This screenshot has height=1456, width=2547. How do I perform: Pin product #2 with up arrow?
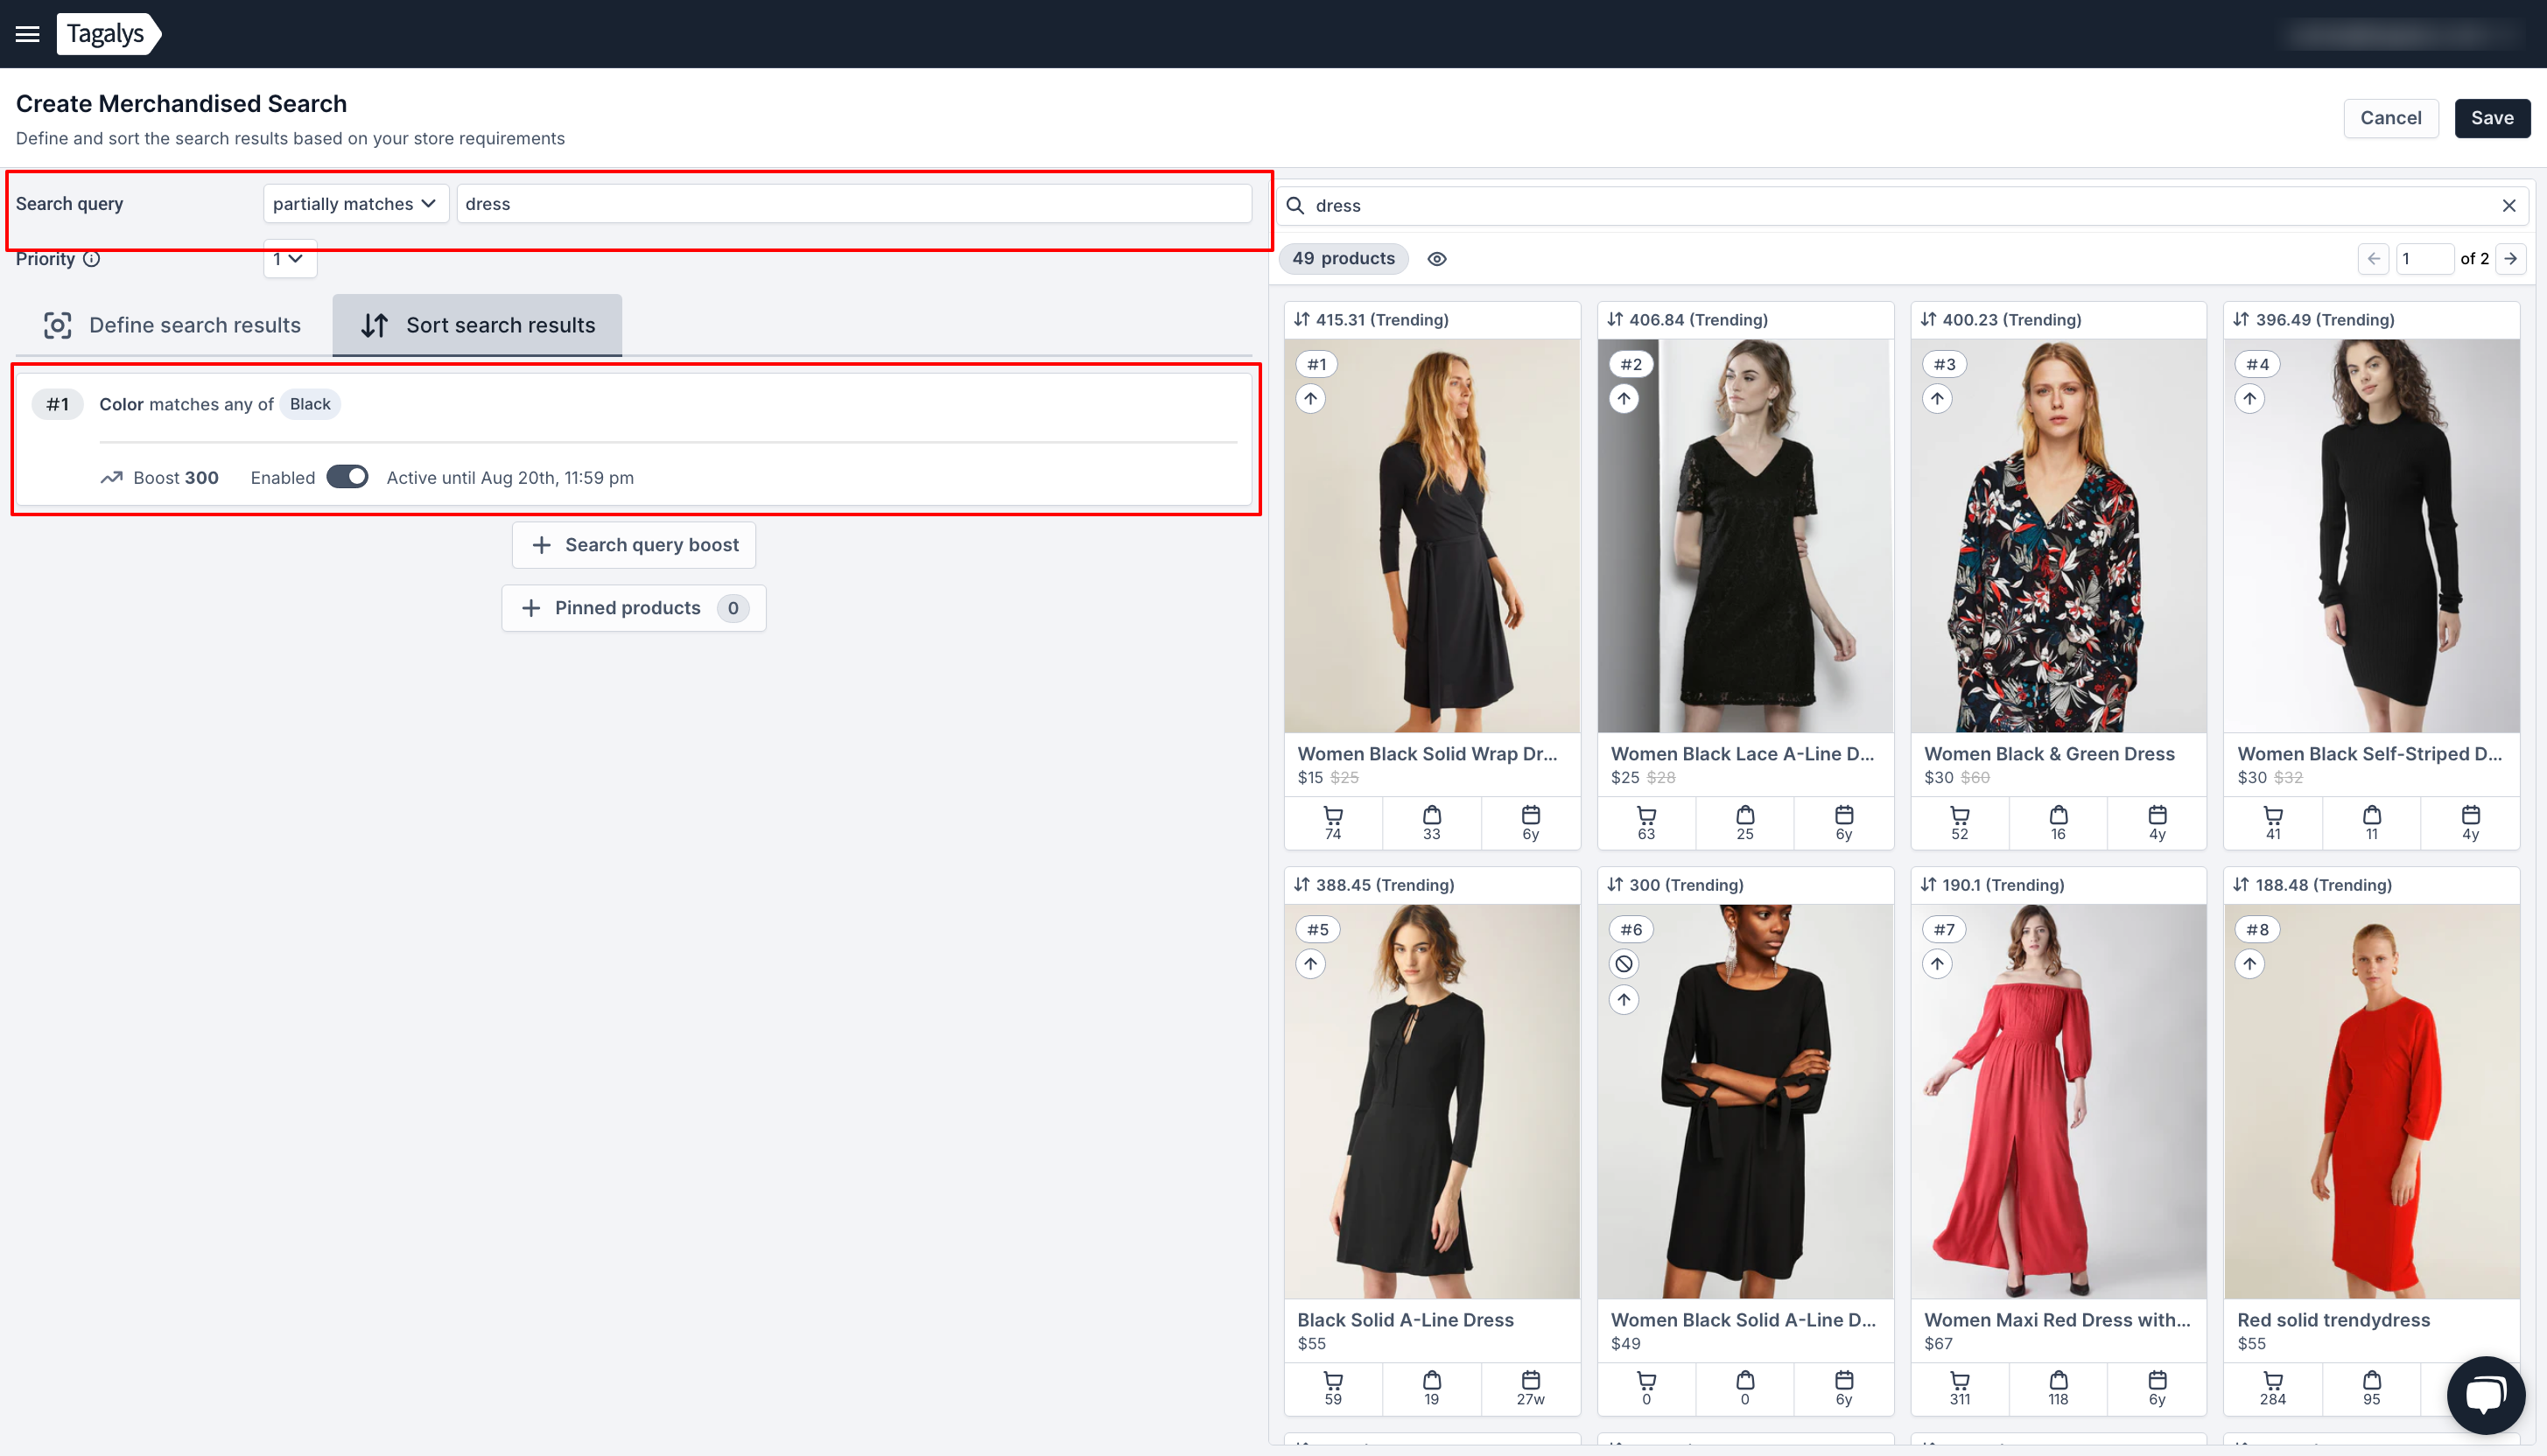(1624, 399)
